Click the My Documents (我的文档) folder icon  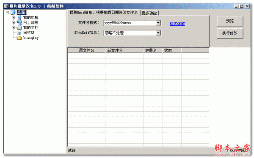[19, 27]
